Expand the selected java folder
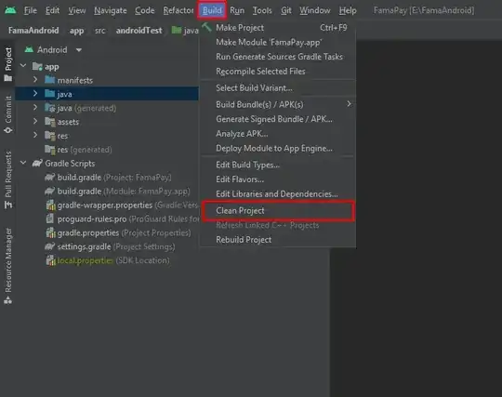Screen dimensions: 502x397 (35, 94)
